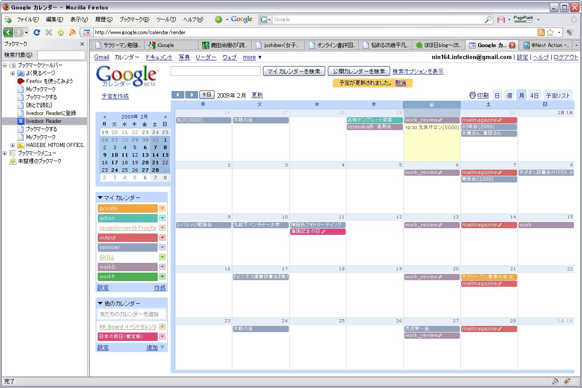Toggle 日本の祝日 calendar visibility
The image size is (582, 388).
[128, 337]
